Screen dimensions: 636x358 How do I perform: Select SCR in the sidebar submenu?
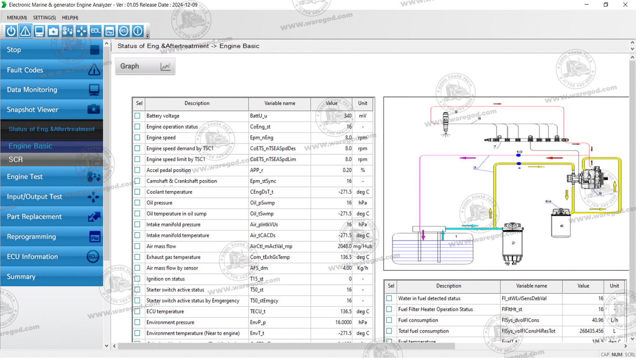[16, 159]
